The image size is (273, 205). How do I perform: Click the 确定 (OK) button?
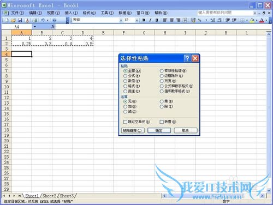point(159,130)
